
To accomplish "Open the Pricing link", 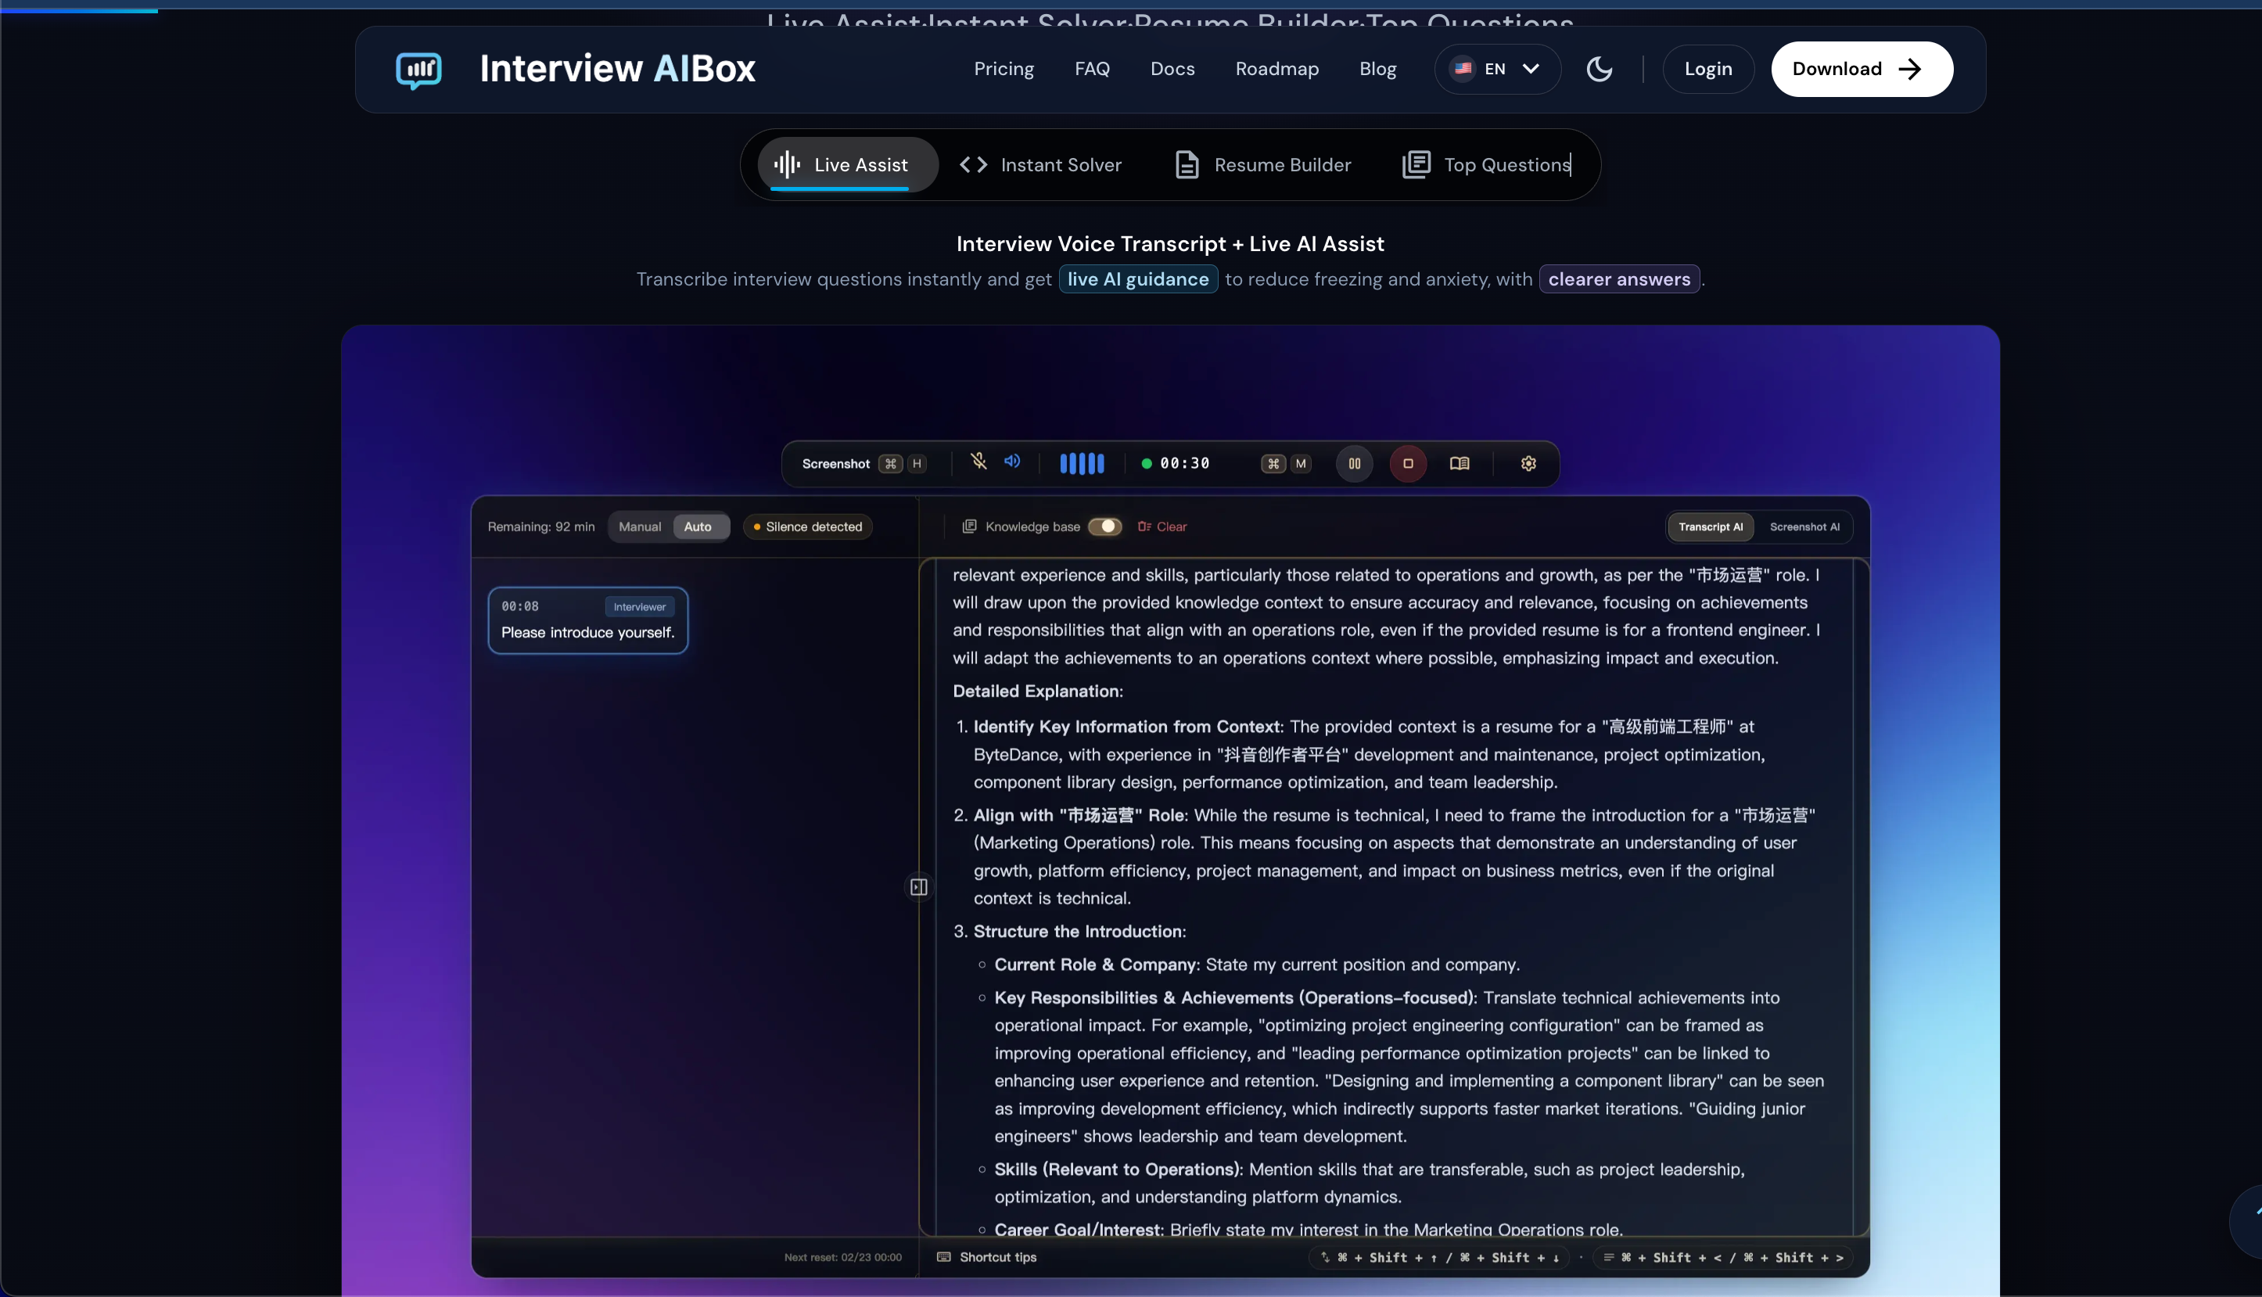I will [1004, 70].
